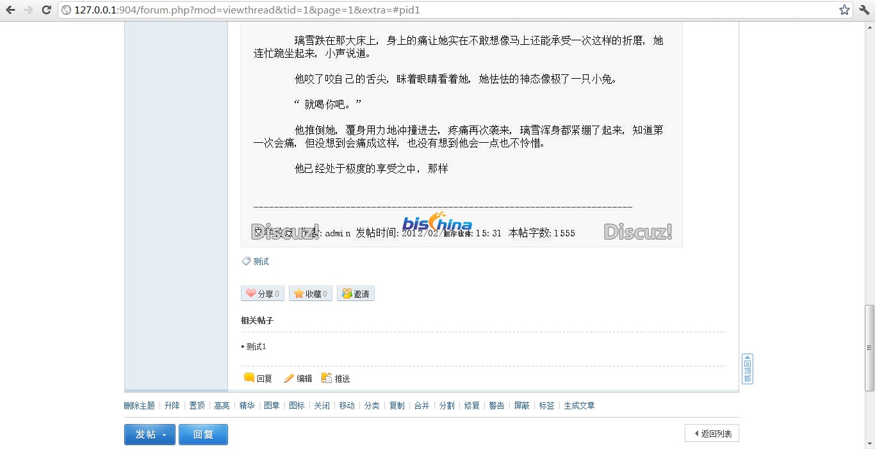Share the post with 分享 heart button
The width and height of the screenshot is (875, 449).
[x=263, y=293]
